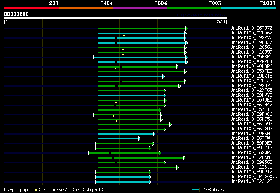Click the green ~80% legend segment
The width and height of the screenshot is (280, 193).
pyautogui.click(x=194, y=8)
